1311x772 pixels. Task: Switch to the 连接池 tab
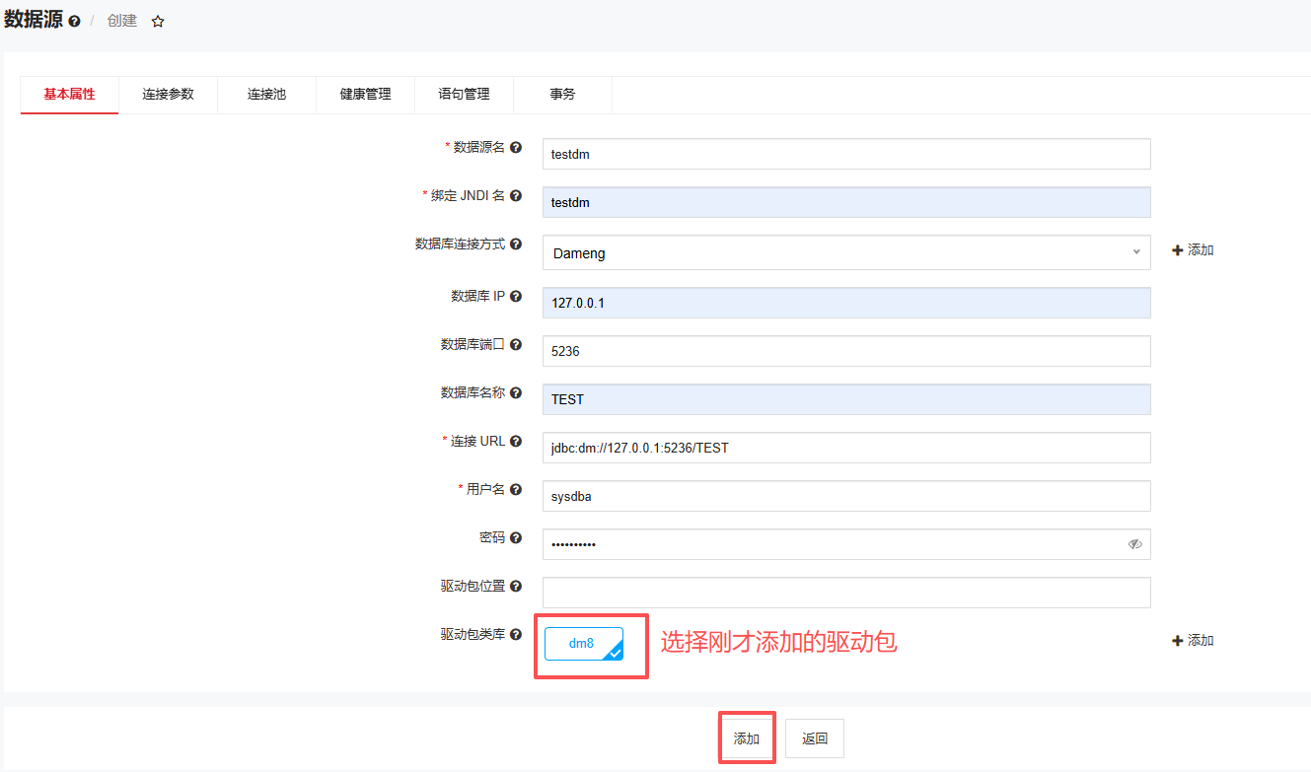tap(266, 94)
